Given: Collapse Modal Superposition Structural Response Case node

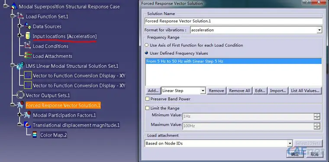Looking at the screenshot, I should (6, 6).
